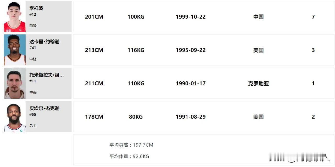The width and height of the screenshot is (335, 167).
Task: Click the watermark logo at bottom right
Action: pyautogui.click(x=299, y=158)
